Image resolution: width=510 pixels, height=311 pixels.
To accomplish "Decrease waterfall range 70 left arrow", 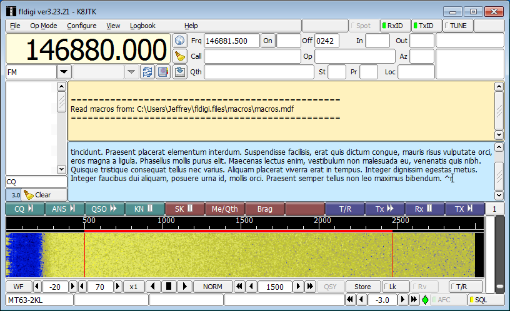I will tap(82, 287).
